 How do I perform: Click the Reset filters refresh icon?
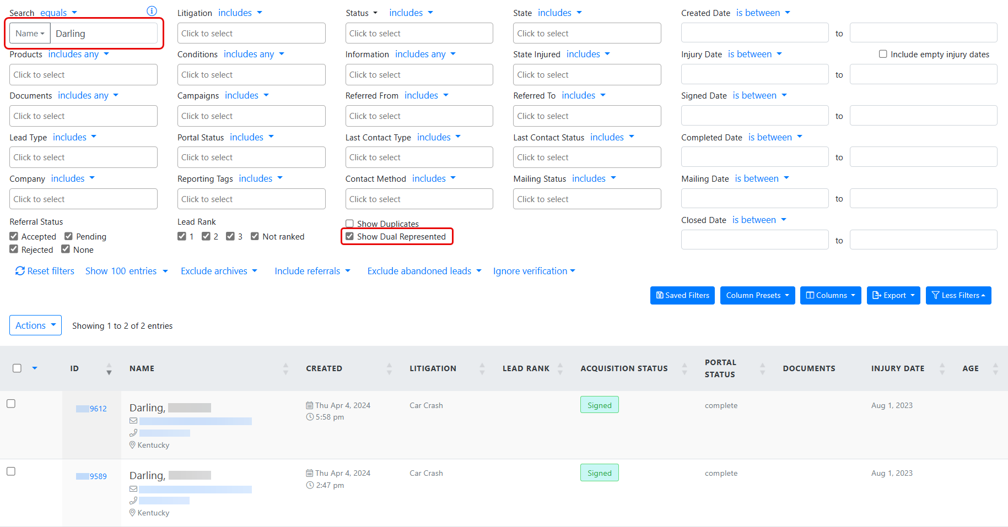20,271
